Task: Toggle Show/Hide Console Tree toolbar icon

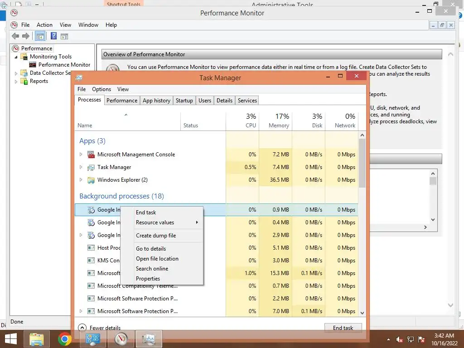Action: [x=40, y=36]
